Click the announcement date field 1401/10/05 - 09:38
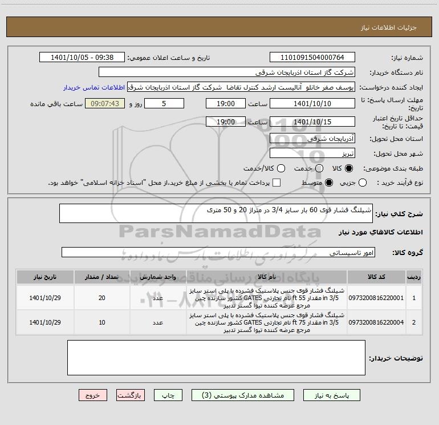This screenshot has width=439, height=425. (82, 57)
